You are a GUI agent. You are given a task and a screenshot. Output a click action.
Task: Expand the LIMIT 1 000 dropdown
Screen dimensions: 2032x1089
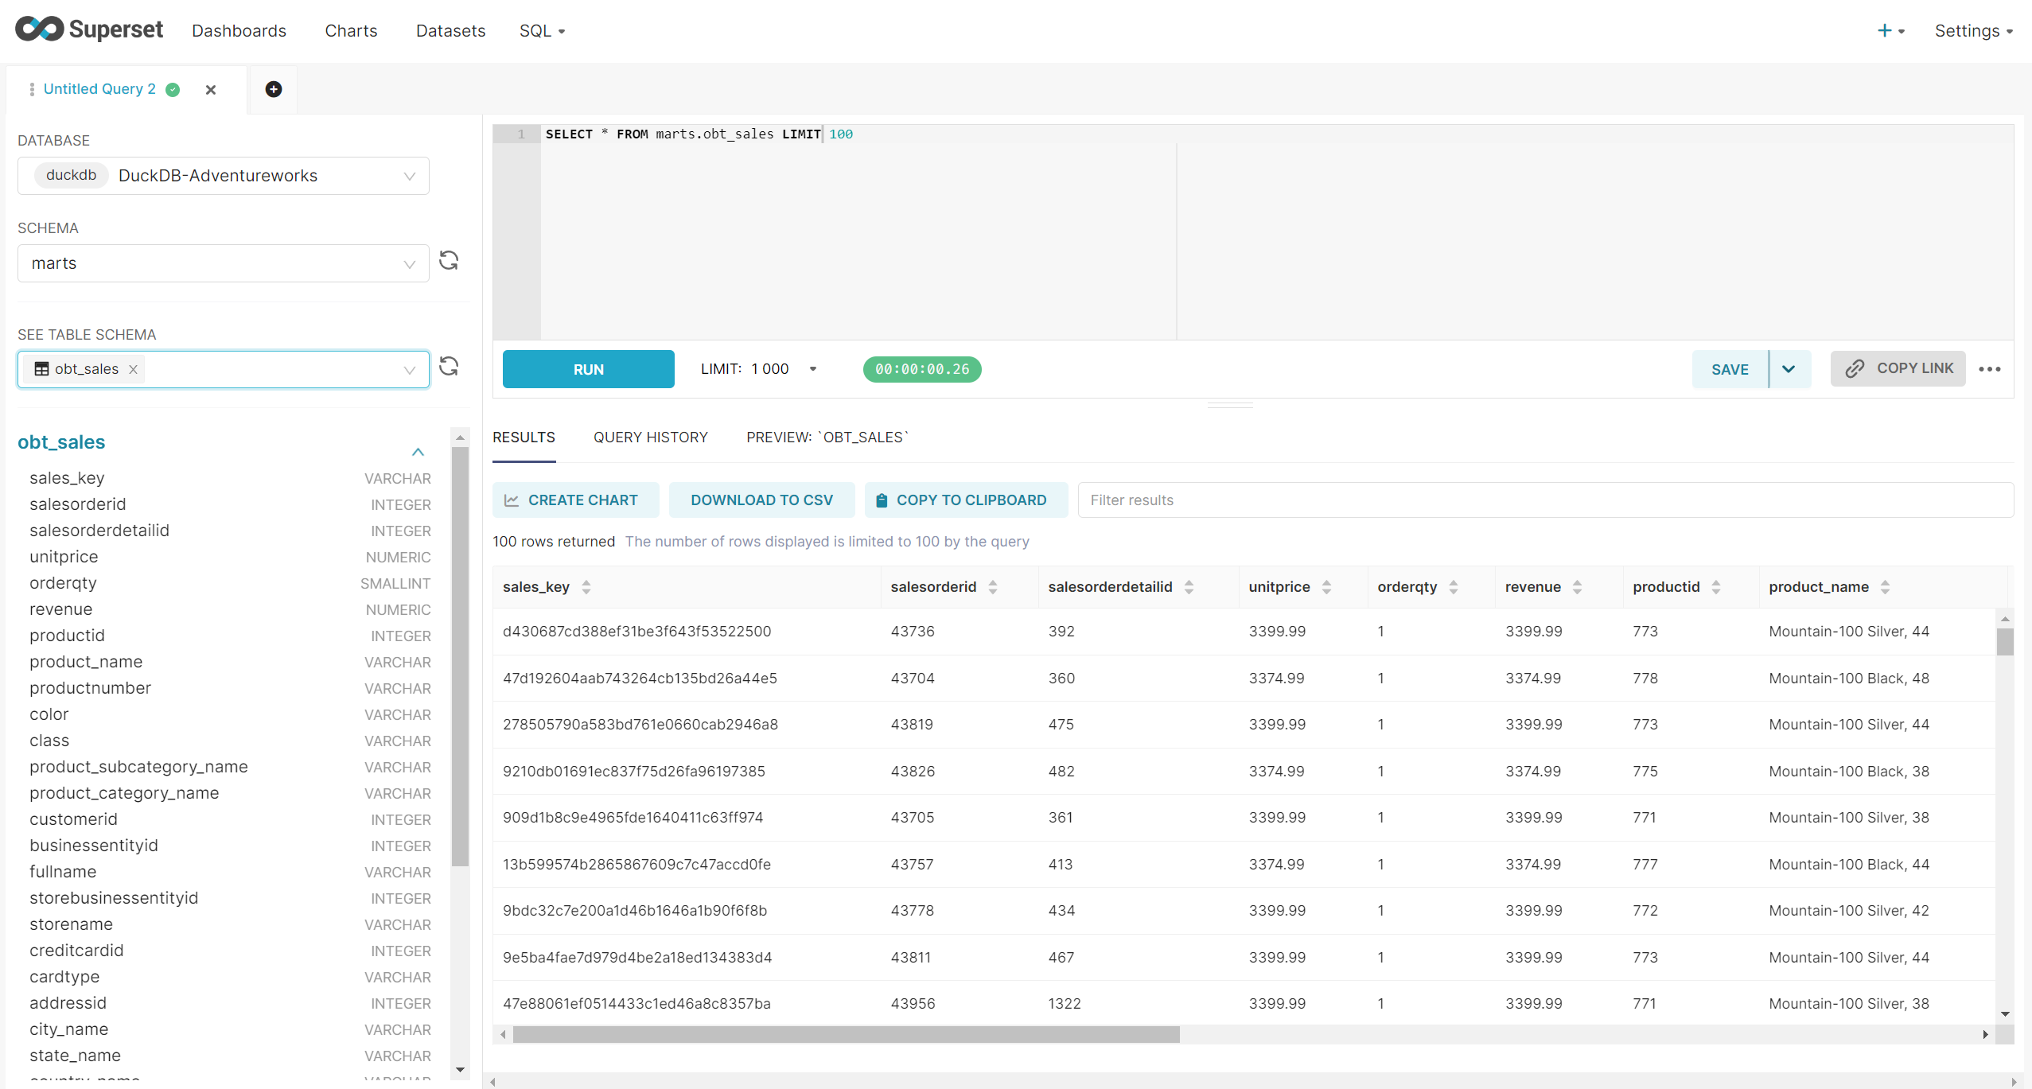tap(812, 369)
